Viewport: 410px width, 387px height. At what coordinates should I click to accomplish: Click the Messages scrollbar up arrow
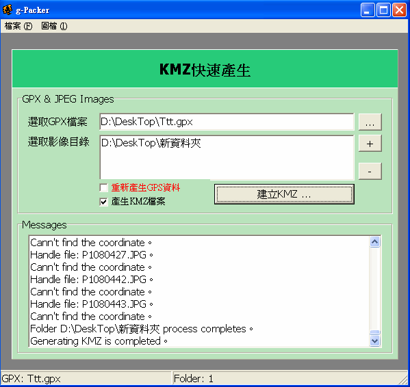tap(374, 242)
